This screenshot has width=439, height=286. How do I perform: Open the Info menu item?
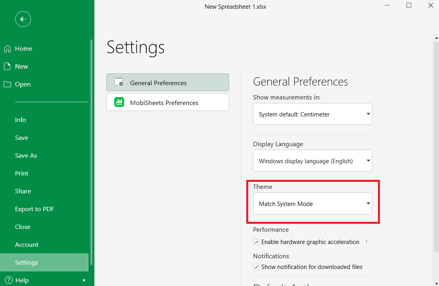click(x=21, y=120)
